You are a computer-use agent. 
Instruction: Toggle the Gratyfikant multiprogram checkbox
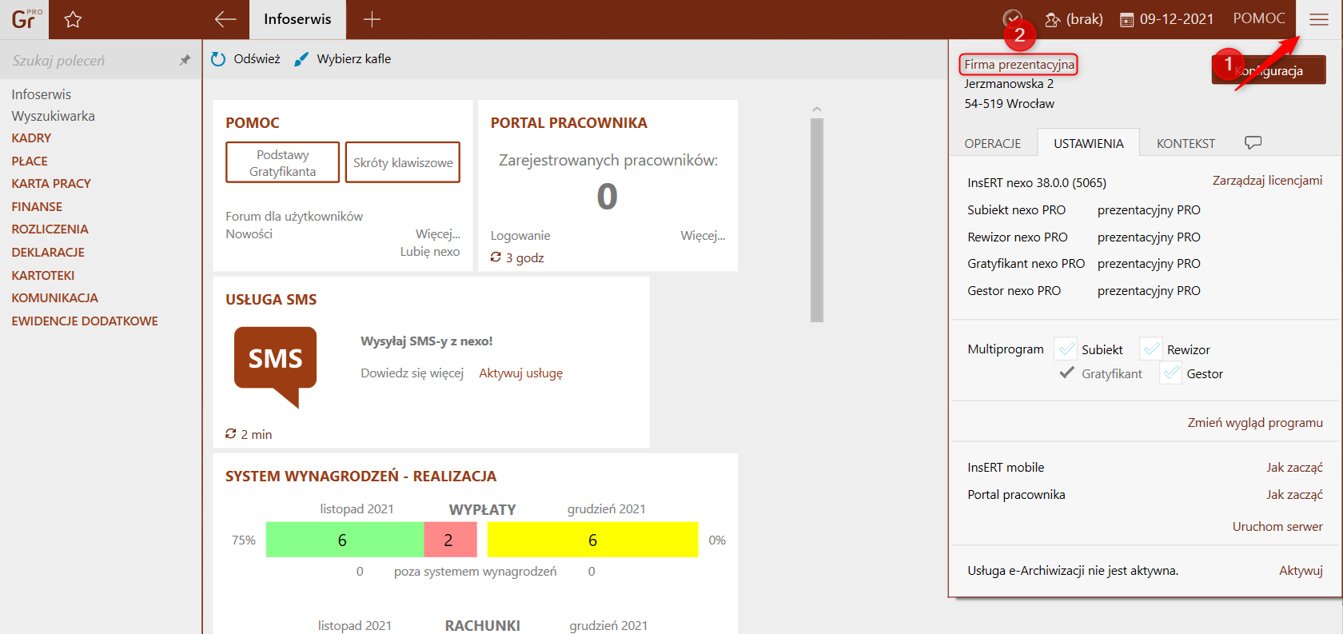pos(1066,373)
